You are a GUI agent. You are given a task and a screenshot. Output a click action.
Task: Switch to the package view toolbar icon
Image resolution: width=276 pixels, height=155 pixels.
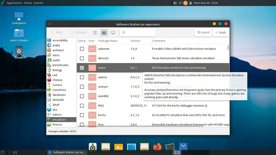pos(104,33)
